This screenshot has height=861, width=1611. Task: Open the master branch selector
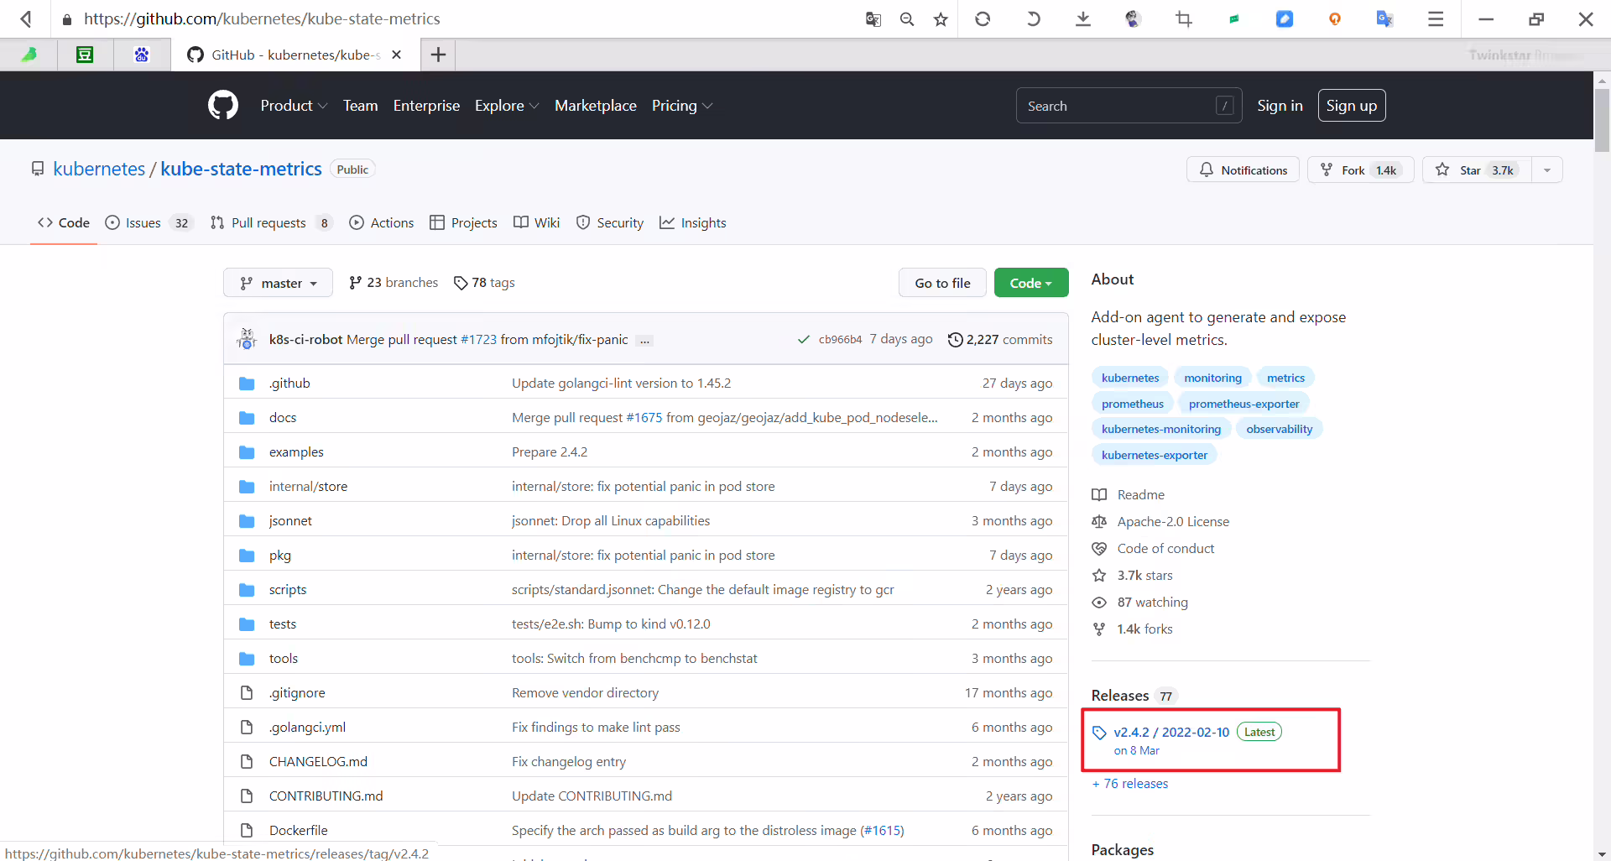point(278,283)
